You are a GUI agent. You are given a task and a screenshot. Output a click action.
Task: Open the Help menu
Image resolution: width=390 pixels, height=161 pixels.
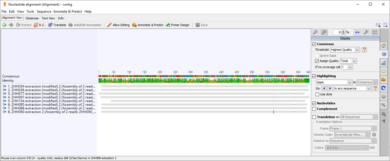point(88,12)
